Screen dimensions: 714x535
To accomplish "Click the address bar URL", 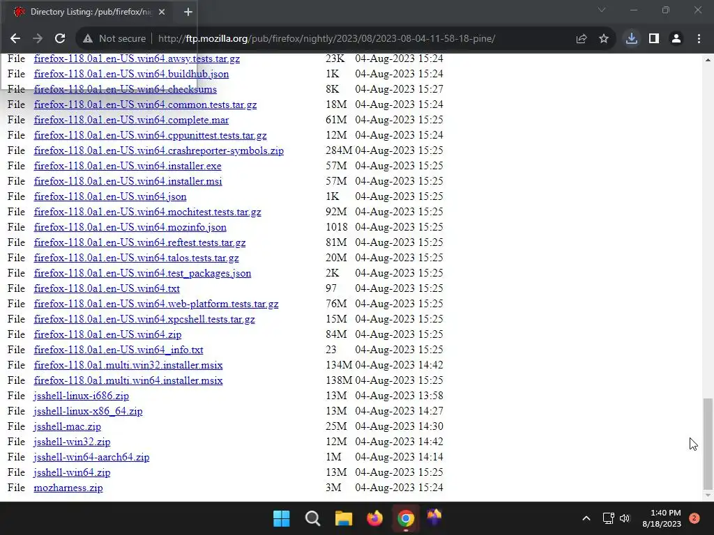I will click(x=326, y=39).
